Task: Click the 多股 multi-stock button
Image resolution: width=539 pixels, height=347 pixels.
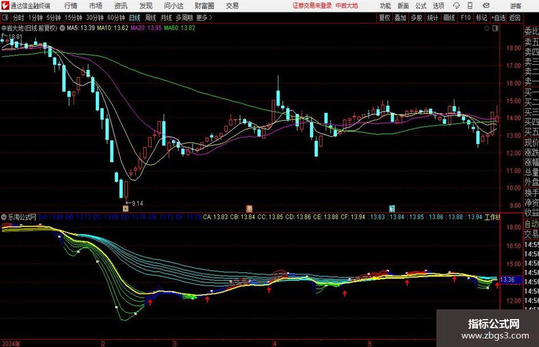Action: click(x=416, y=18)
